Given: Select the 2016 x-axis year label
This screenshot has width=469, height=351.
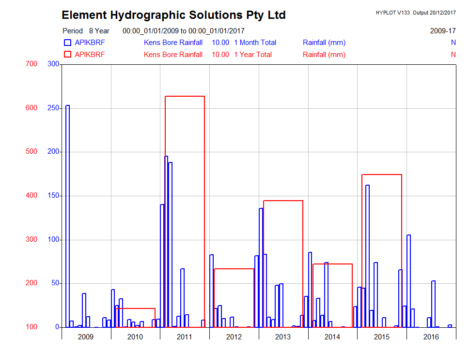Looking at the screenshot, I should [431, 336].
